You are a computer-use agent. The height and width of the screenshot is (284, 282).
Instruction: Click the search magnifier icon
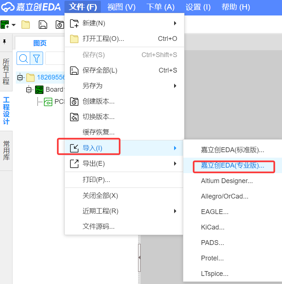[23, 58]
